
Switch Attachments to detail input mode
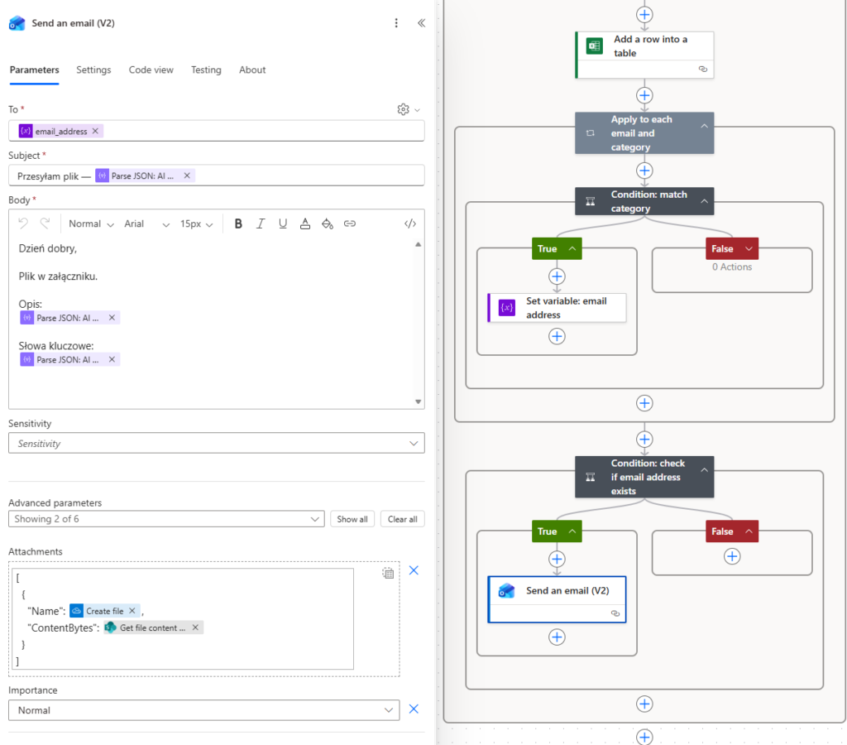point(388,573)
